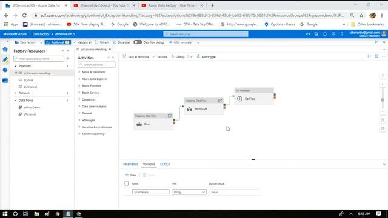The image size is (388, 218).
Task: Select the pl_Unpivot pipeline
Action: point(30,87)
